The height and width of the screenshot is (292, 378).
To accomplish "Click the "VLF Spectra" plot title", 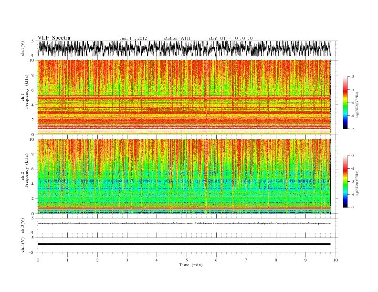I will [54, 38].
